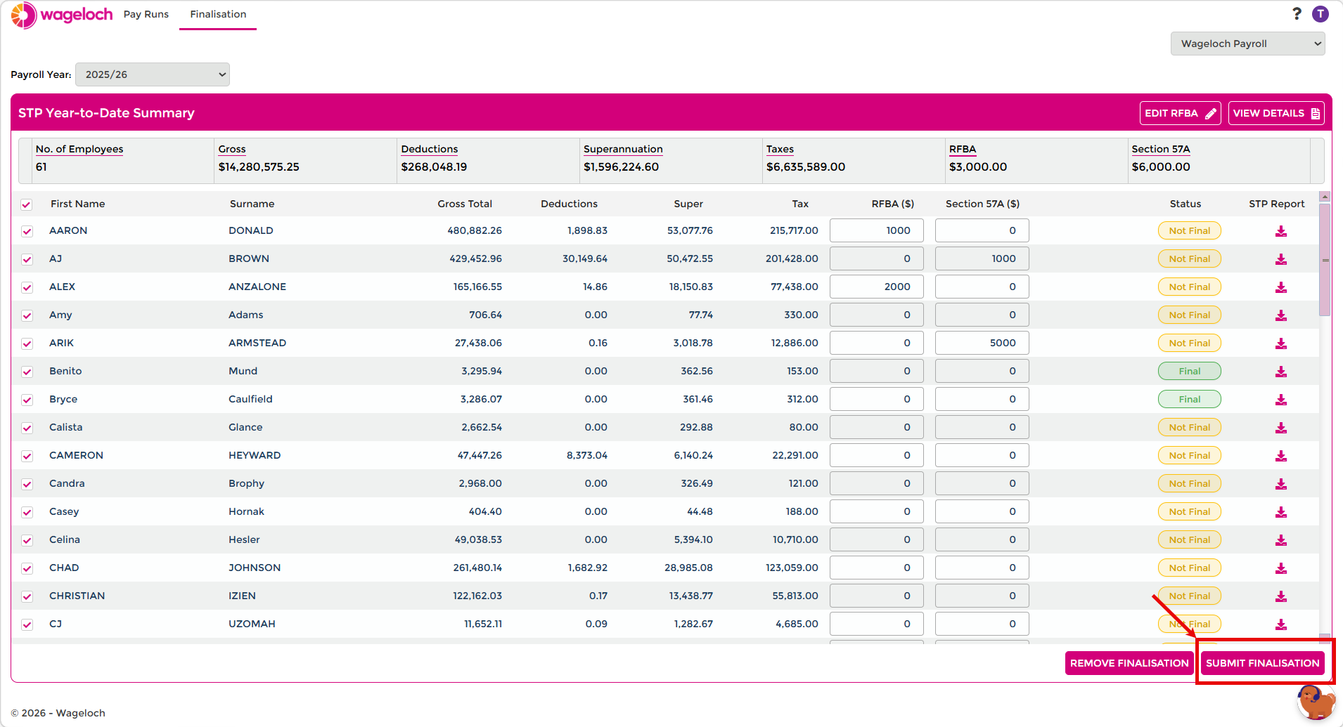Screen dimensions: 1343x727
Task: Uncheck the checkbox for ALEX ANZALONE
Action: [x=27, y=287]
